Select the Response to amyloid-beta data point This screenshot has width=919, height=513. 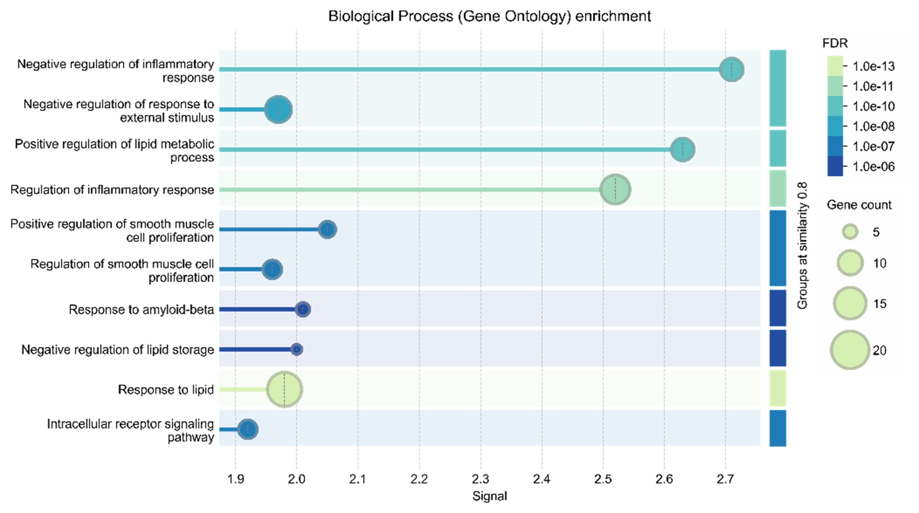[303, 309]
